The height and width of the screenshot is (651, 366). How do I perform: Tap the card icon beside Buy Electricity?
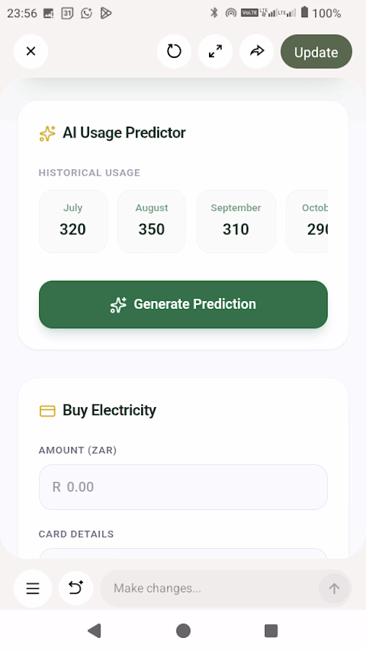coord(47,411)
